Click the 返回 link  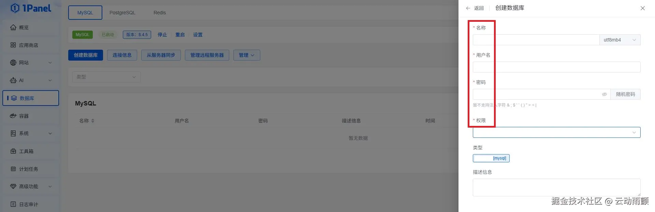click(x=479, y=8)
